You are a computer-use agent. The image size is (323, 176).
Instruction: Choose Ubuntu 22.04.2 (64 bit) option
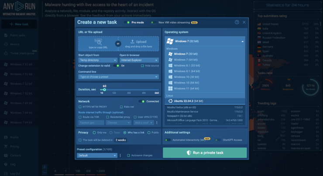[x=205, y=101]
